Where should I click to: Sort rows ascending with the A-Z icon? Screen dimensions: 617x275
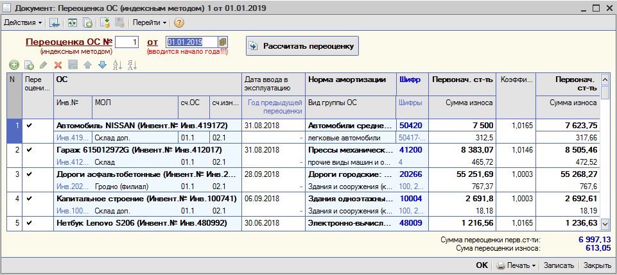point(117,65)
